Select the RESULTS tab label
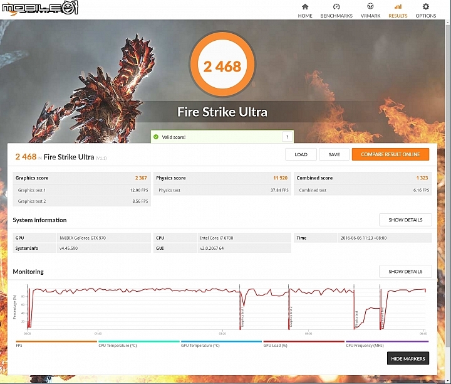 tap(398, 16)
